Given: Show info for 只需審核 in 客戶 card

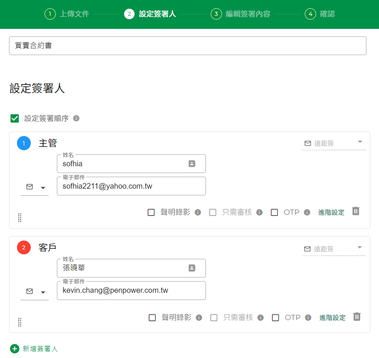Looking at the screenshot, I should point(261,318).
